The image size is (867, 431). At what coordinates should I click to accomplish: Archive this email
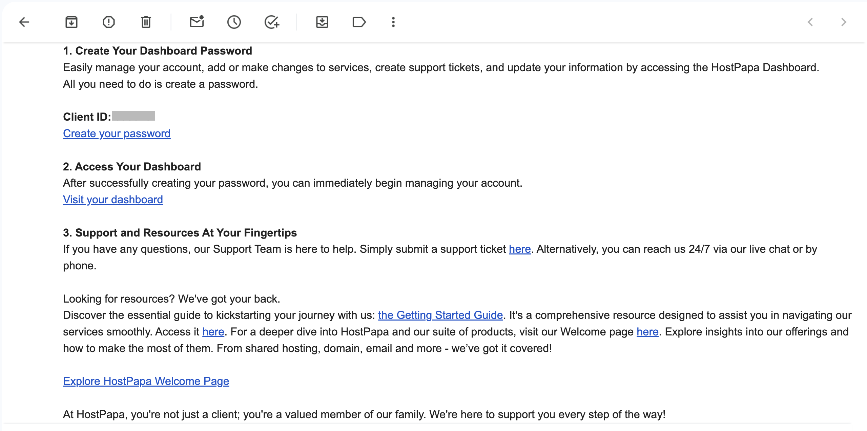coord(71,22)
